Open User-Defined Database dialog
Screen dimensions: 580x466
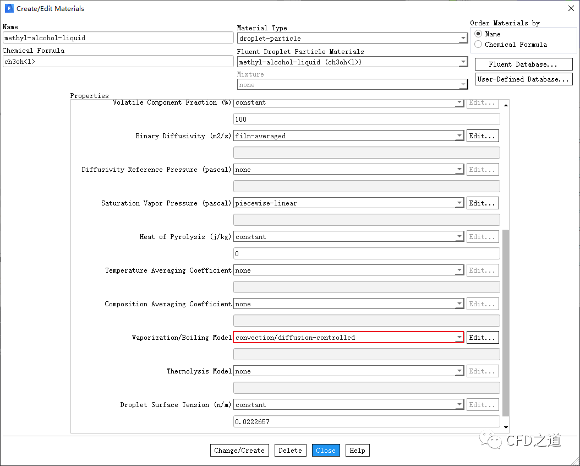pos(523,79)
